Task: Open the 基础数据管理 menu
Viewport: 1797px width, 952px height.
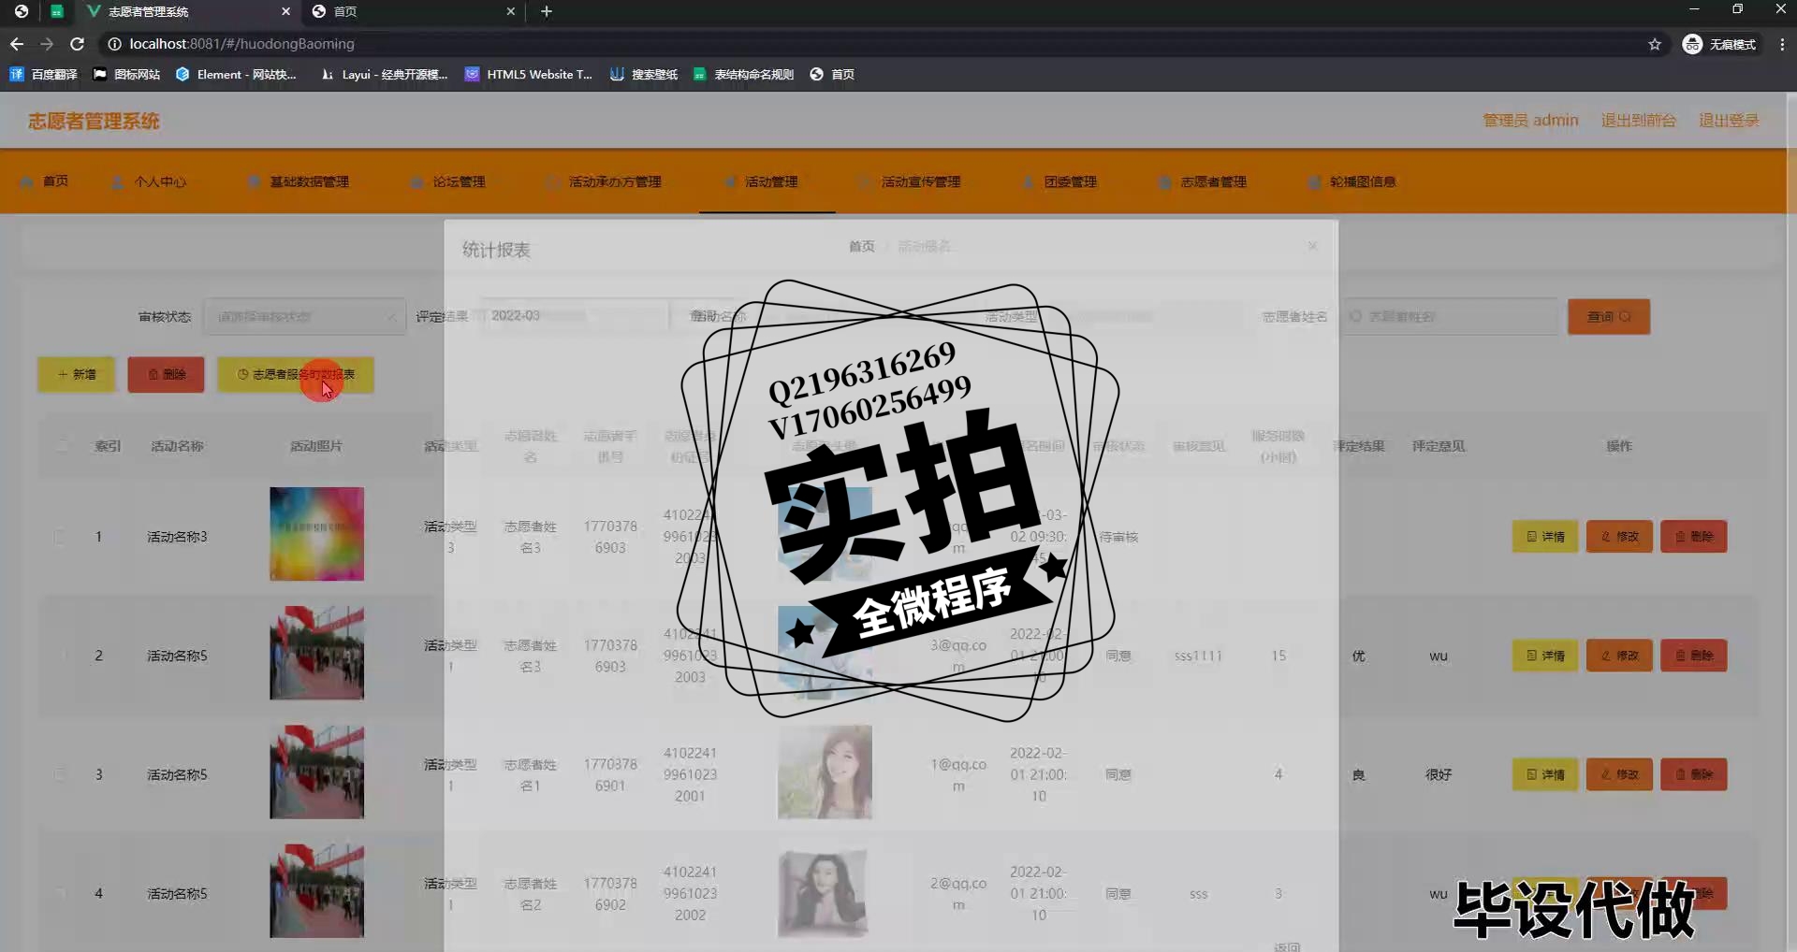Action: (x=299, y=181)
